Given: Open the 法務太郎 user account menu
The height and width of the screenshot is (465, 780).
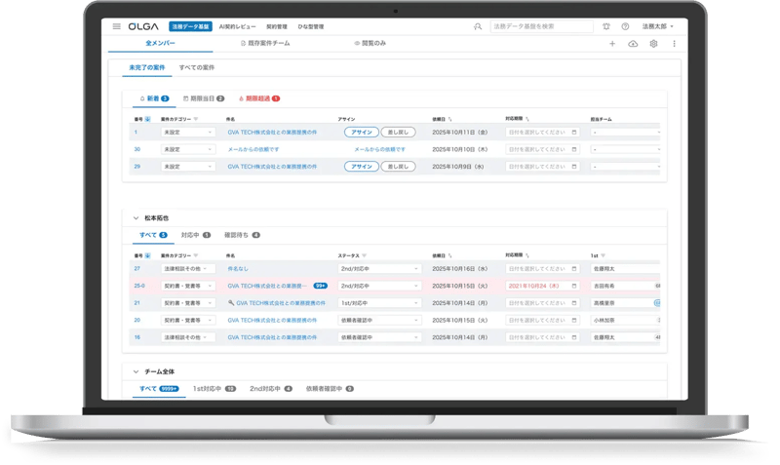Looking at the screenshot, I should pyautogui.click(x=659, y=26).
